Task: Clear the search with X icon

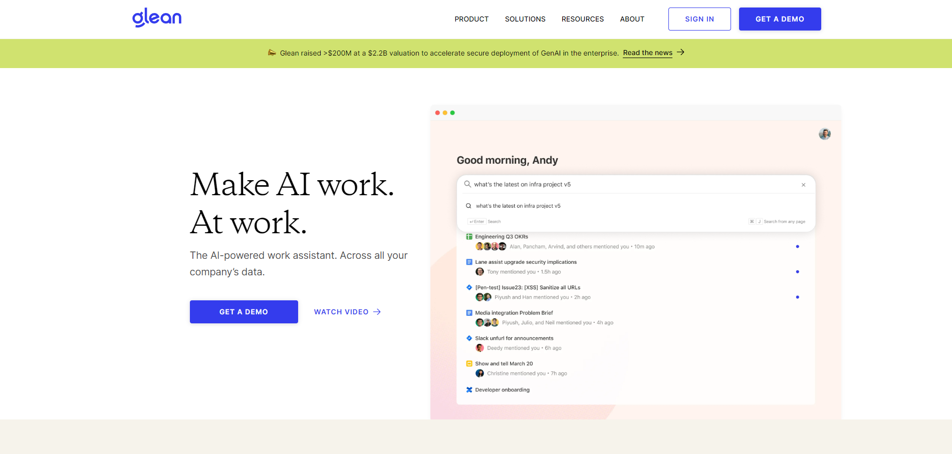Action: 803,185
